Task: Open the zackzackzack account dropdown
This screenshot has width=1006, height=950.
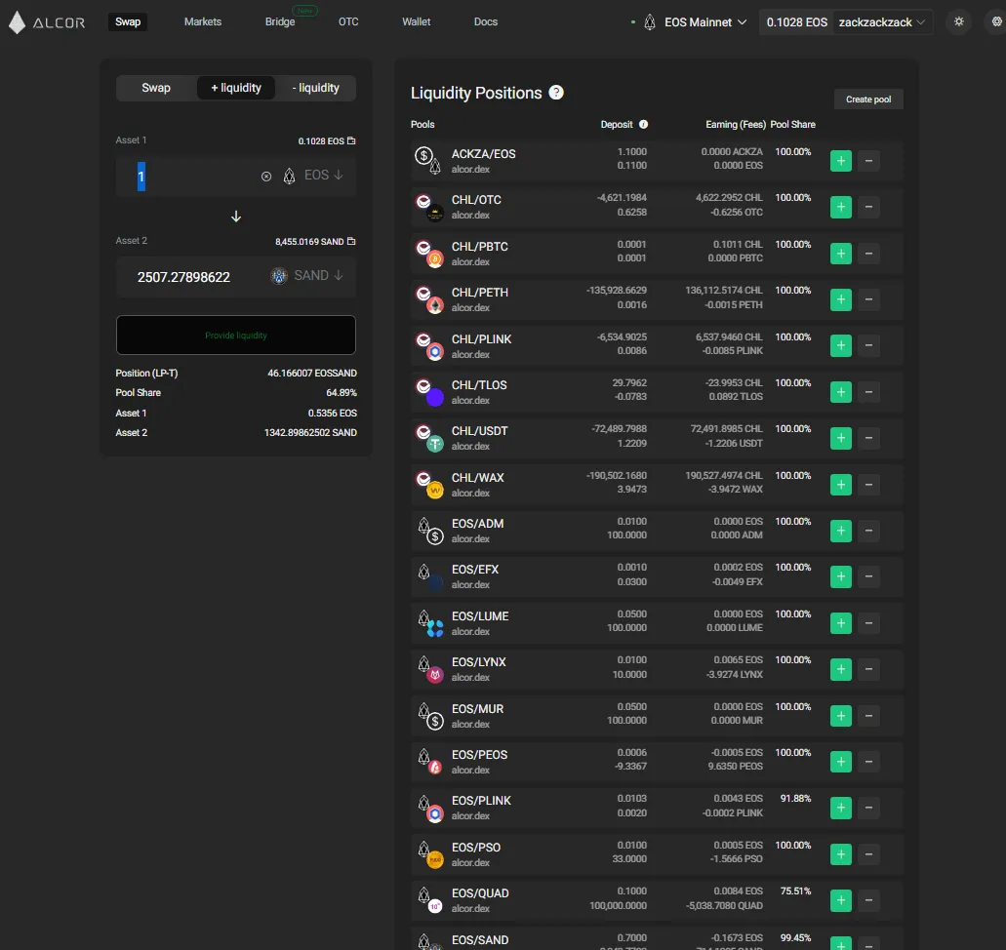Action: (x=882, y=21)
